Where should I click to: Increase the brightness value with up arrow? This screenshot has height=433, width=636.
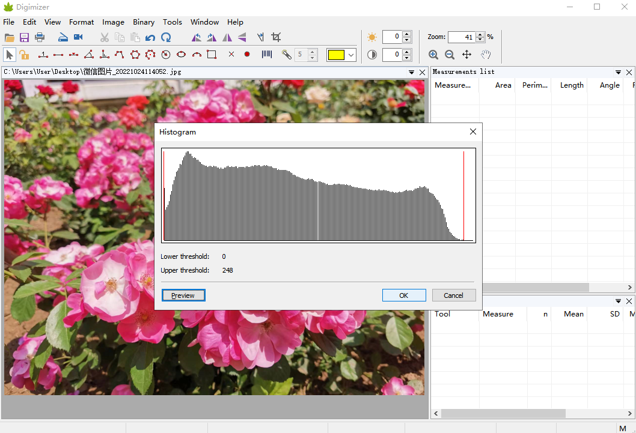[x=407, y=34]
